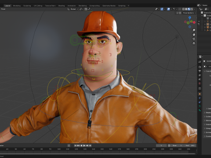Expand the Relations panel in properties

click(207, 112)
